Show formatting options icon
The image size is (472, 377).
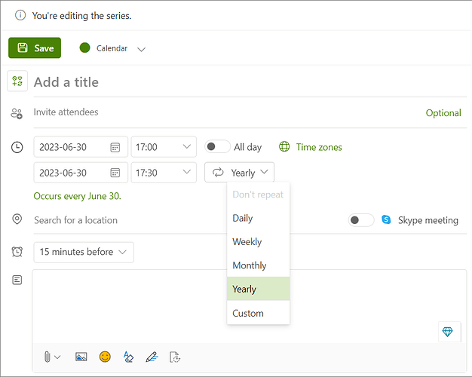(x=128, y=357)
